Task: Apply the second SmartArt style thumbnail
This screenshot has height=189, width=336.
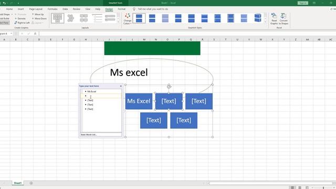Action: click(152, 18)
